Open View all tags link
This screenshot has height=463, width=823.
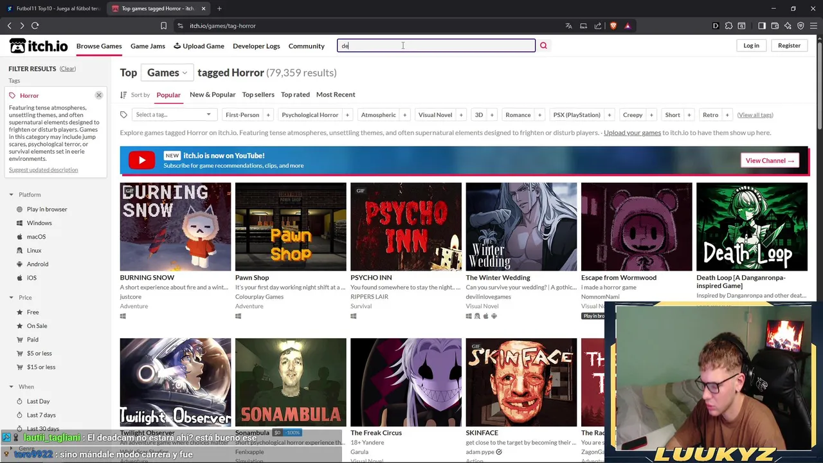(755, 115)
